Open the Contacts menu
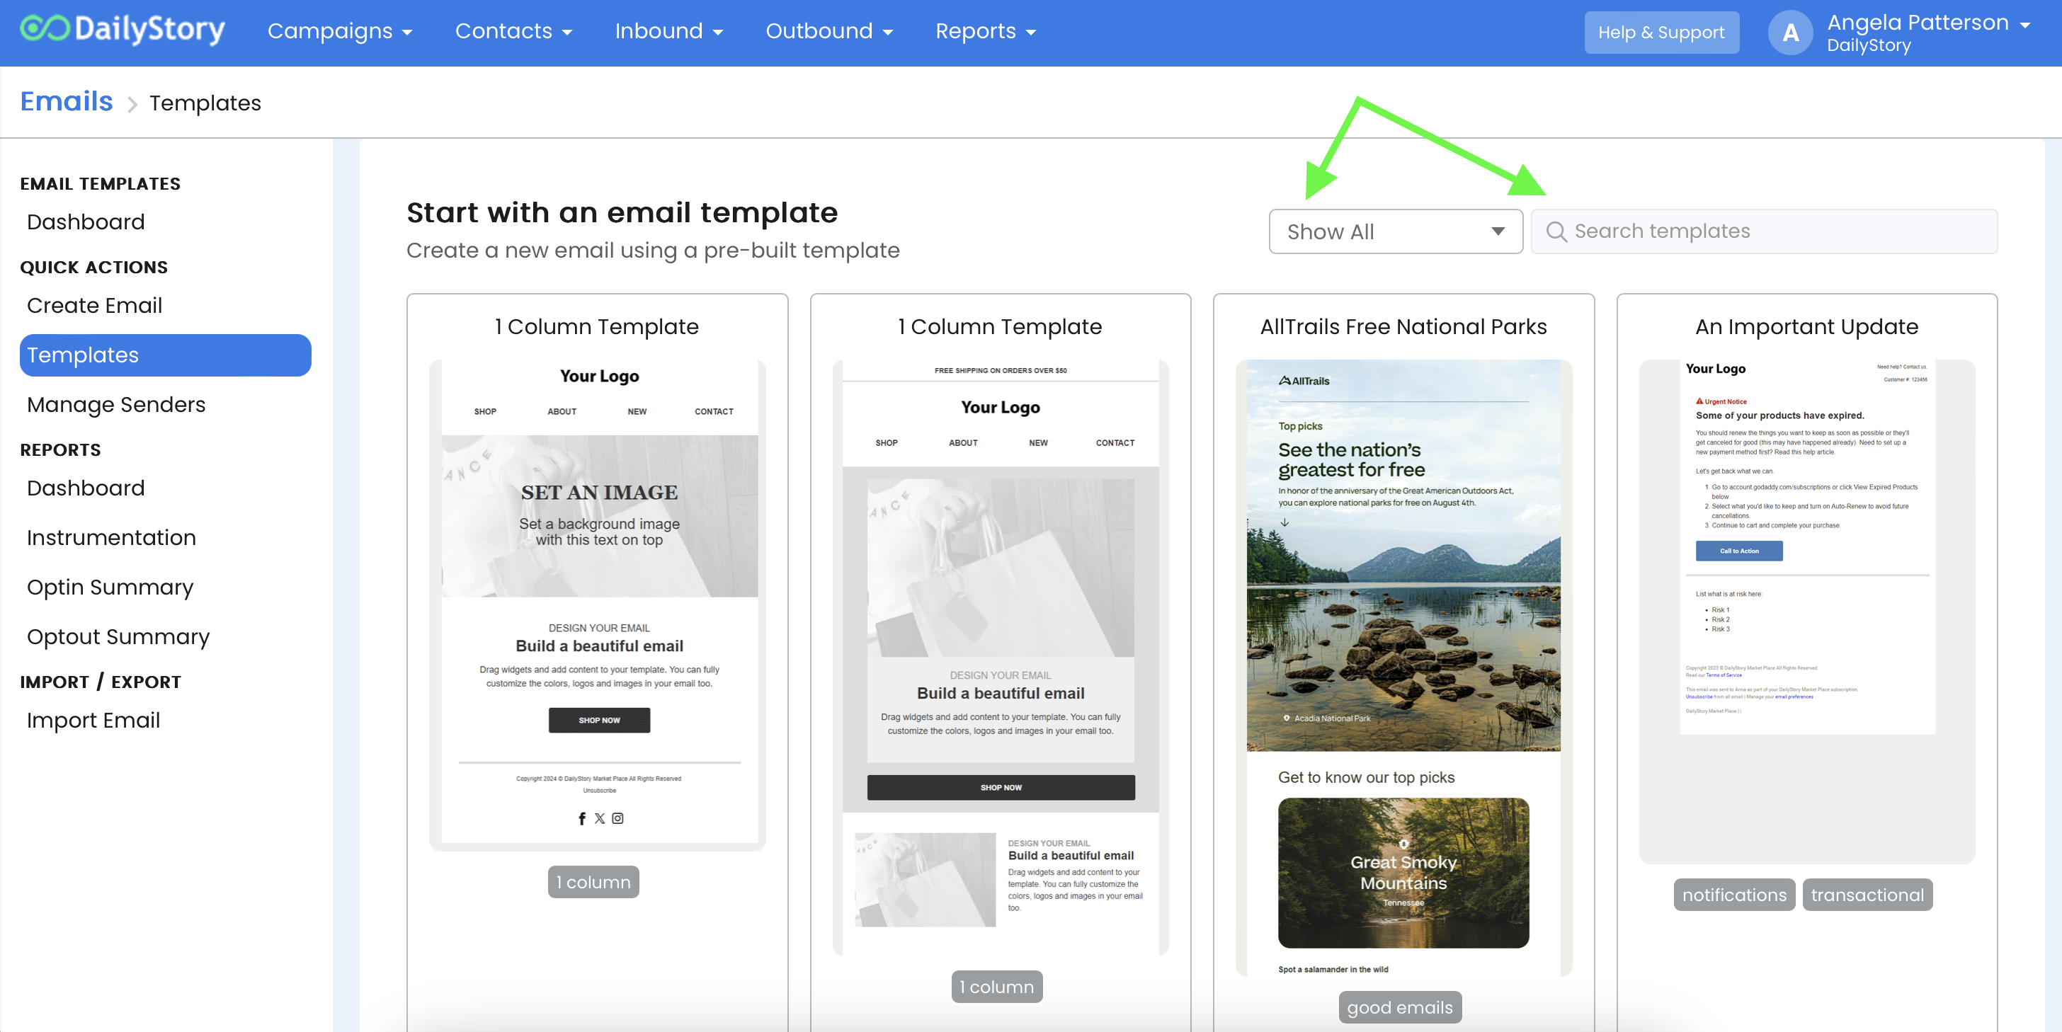The width and height of the screenshot is (2062, 1032). pos(513,31)
